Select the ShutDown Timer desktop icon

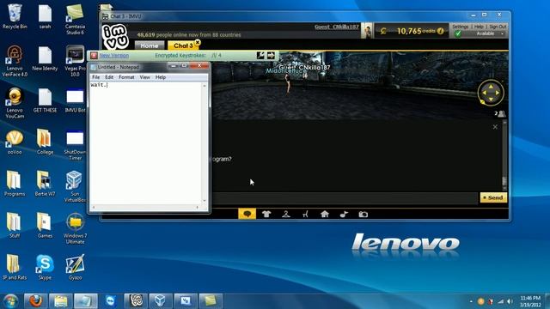pos(75,145)
